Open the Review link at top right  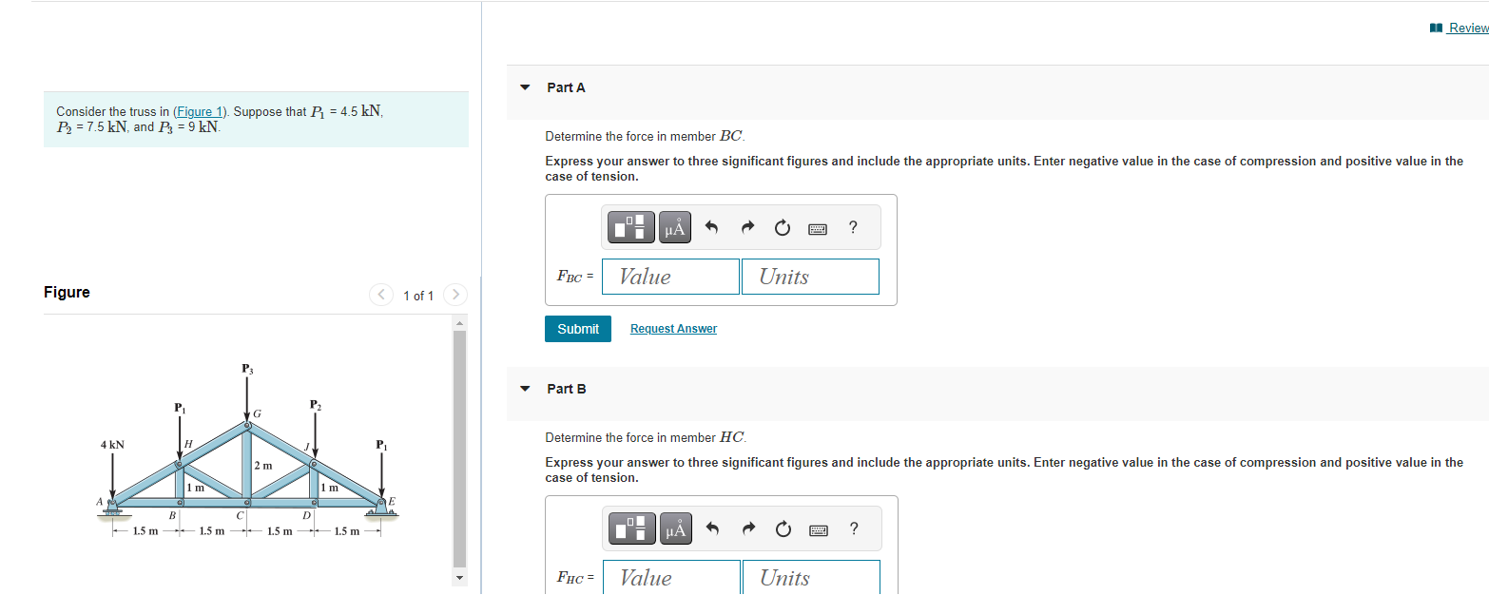1460,28
